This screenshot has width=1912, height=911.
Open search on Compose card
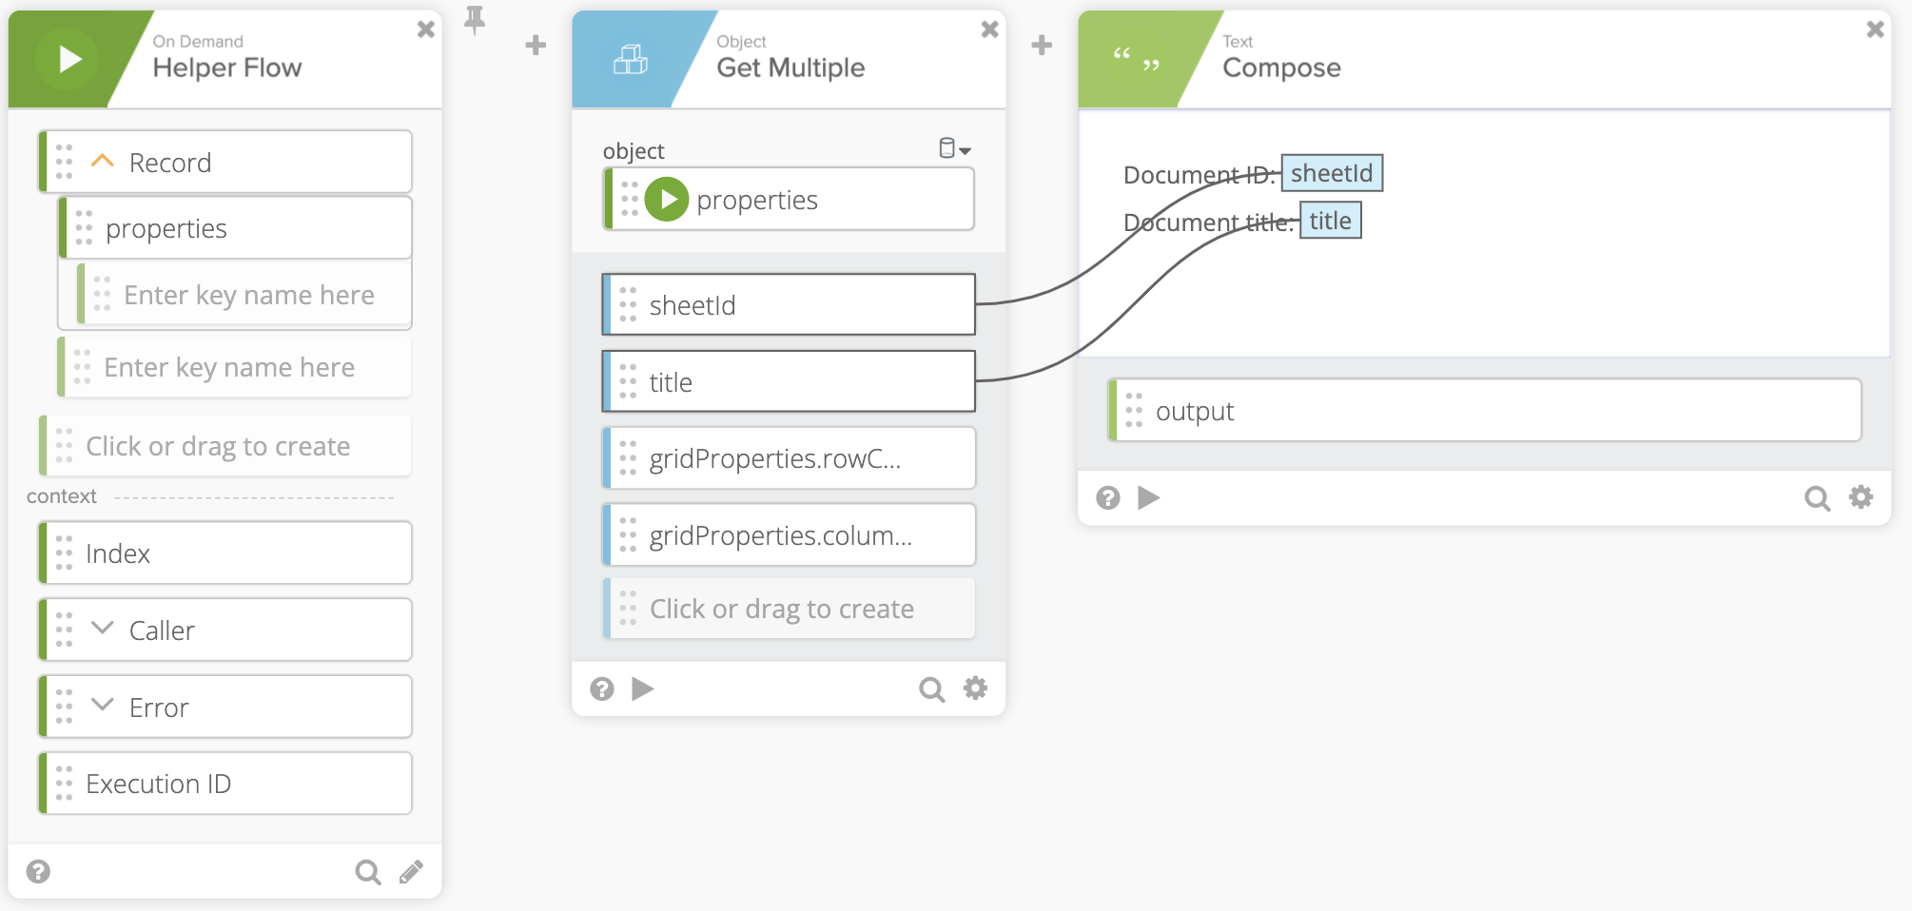[x=1818, y=498]
